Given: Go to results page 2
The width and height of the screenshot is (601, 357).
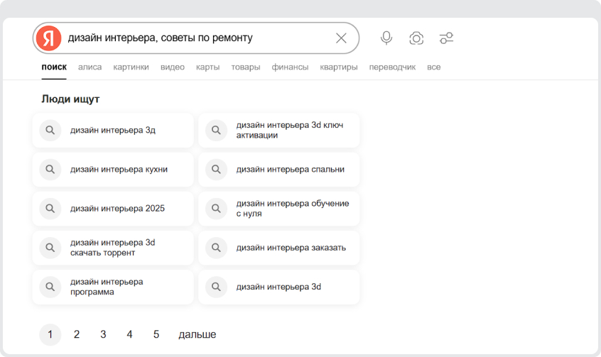Looking at the screenshot, I should [x=77, y=334].
